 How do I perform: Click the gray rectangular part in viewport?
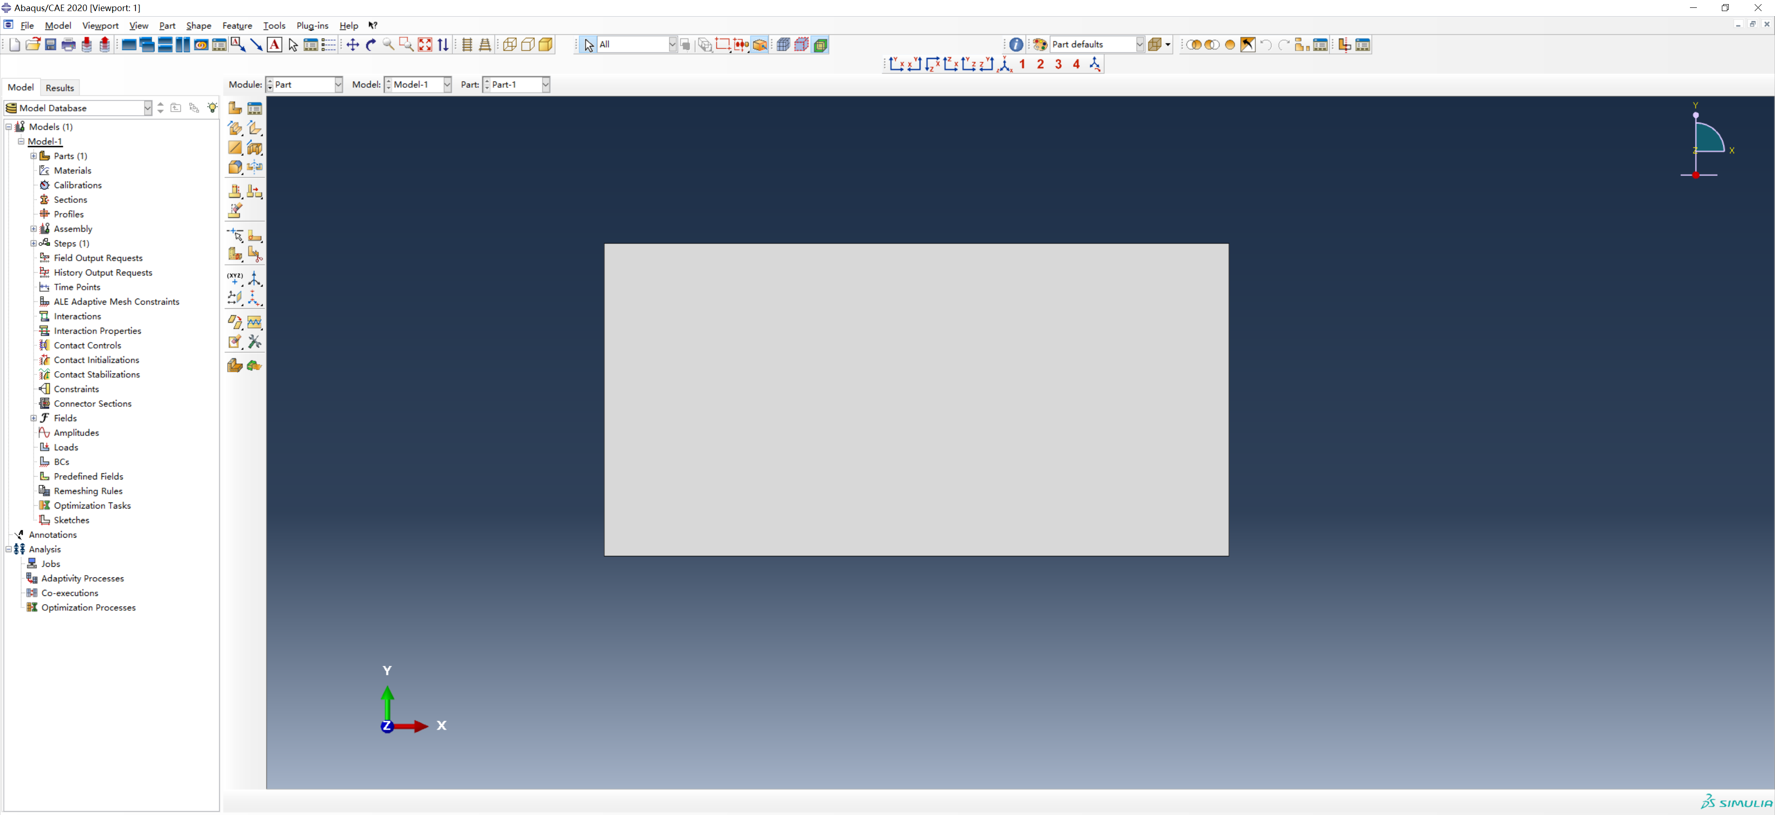point(917,399)
